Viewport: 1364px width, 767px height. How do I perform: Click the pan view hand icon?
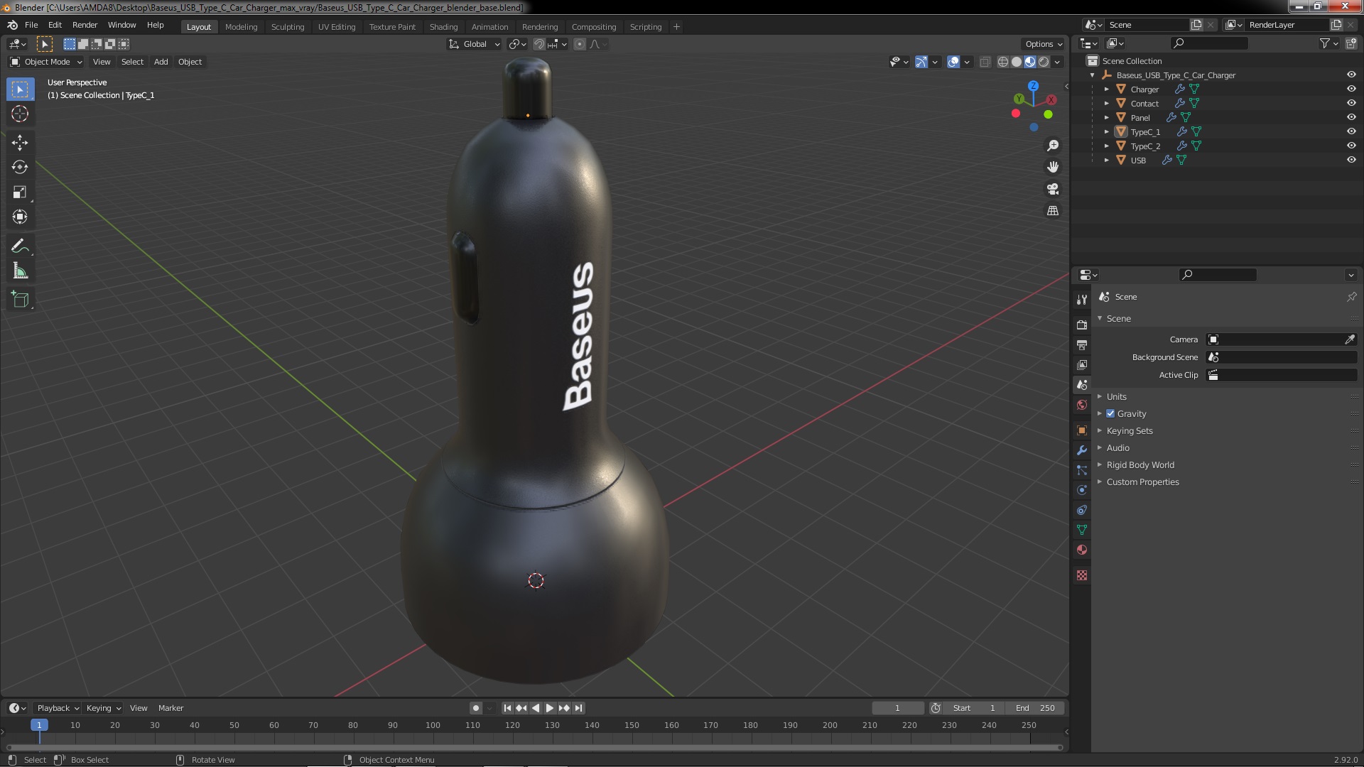(x=1053, y=167)
